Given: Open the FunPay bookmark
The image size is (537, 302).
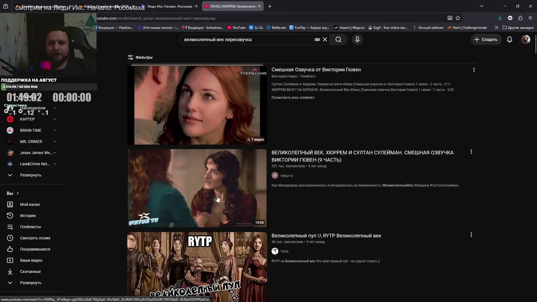Looking at the screenshot, I should point(310,28).
